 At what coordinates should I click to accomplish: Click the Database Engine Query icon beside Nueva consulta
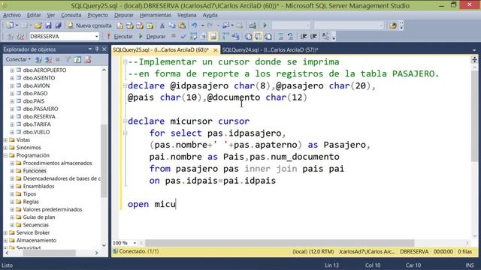(x=120, y=25)
